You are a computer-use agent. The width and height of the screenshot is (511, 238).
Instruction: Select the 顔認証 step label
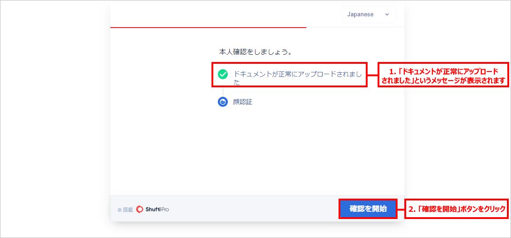pos(243,102)
